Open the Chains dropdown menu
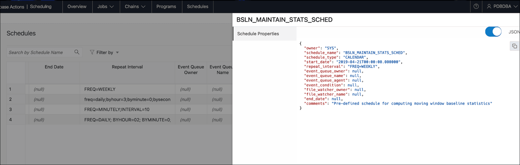Image resolution: width=520 pixels, height=165 pixels. (135, 6)
